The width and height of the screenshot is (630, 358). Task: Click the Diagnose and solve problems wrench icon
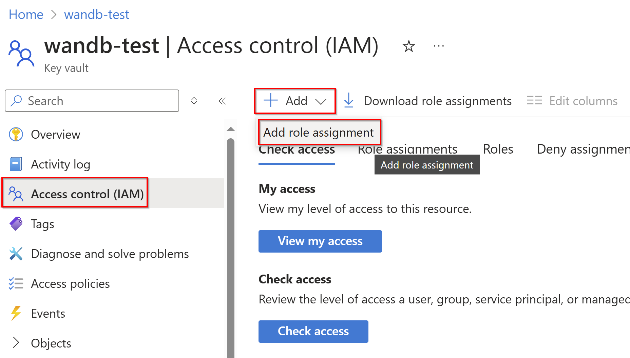pyautogui.click(x=16, y=254)
